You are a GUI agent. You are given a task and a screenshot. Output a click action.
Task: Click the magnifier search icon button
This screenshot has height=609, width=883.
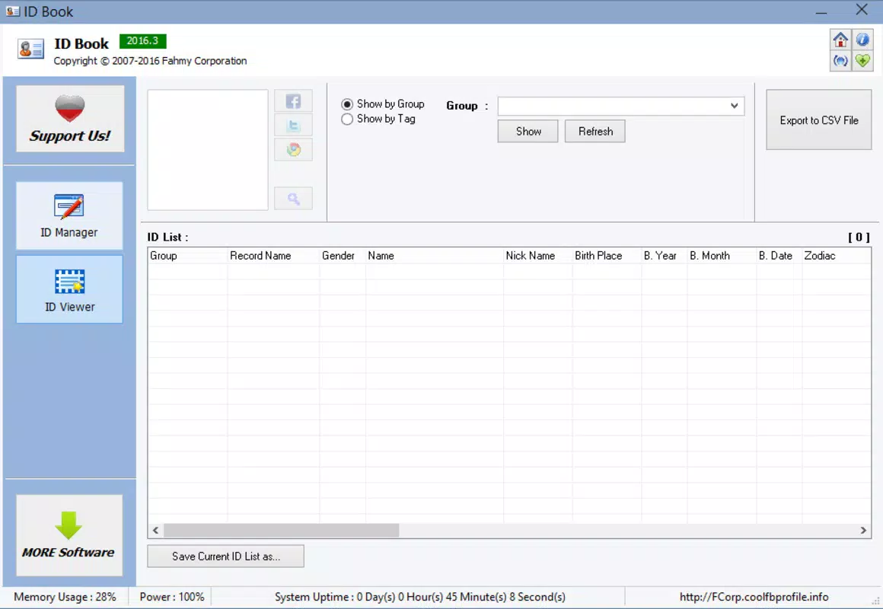coord(293,198)
